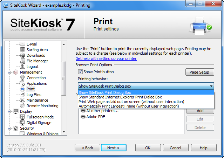
Task: Select the Surfing Area icon
Action: point(22,50)
